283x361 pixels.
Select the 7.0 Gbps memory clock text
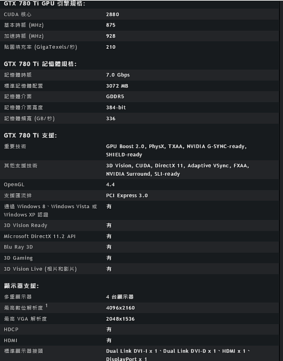pos(118,75)
